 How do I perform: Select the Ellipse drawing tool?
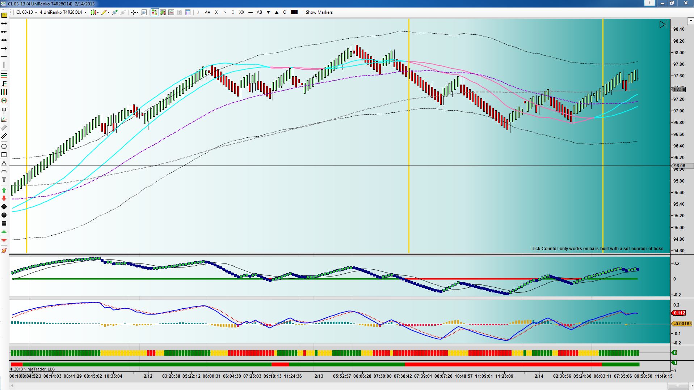click(4, 146)
